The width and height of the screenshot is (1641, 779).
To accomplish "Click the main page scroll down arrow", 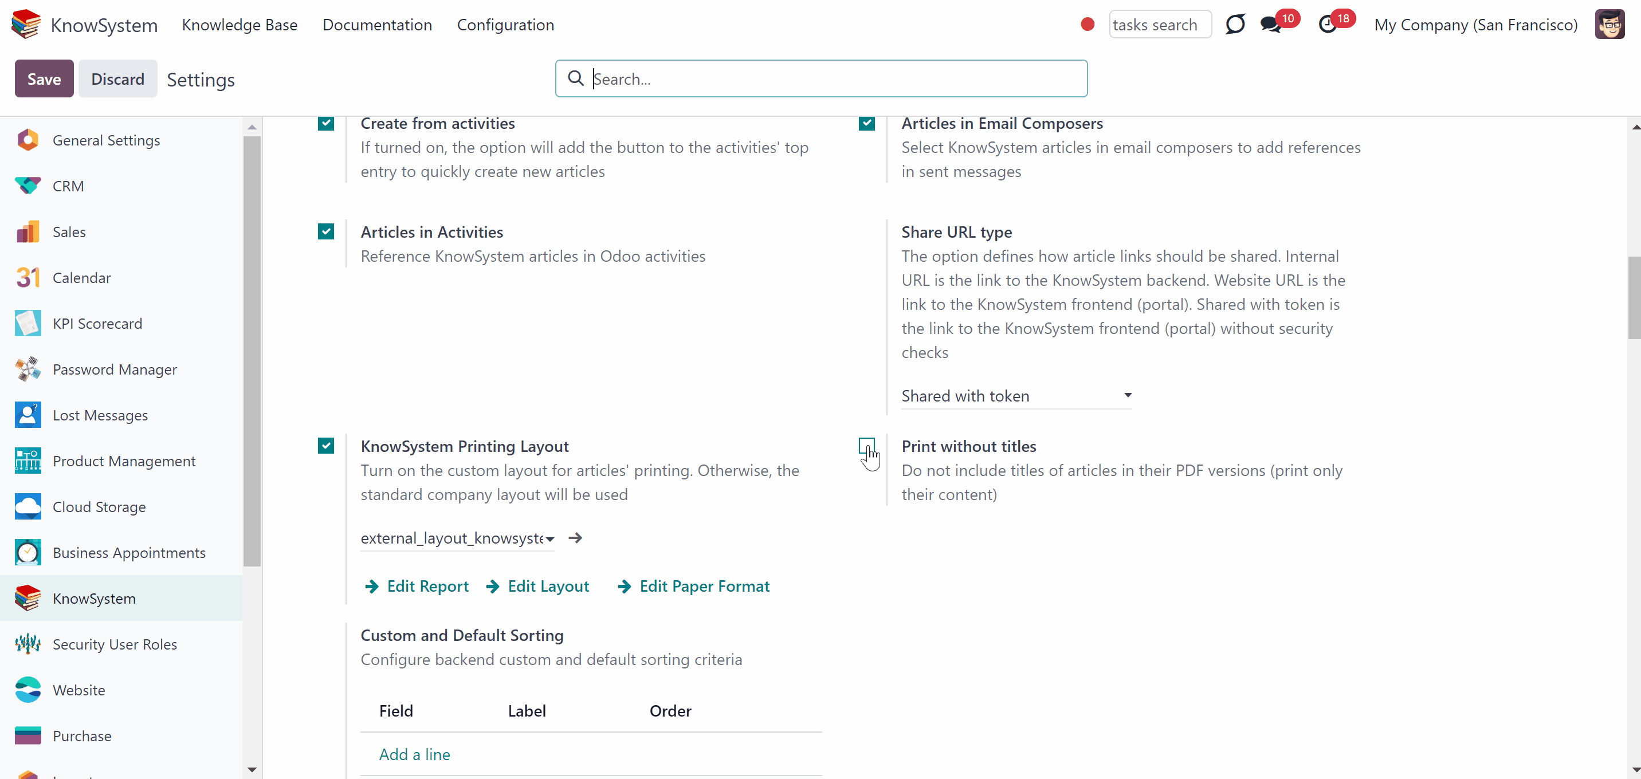I will point(1635,769).
